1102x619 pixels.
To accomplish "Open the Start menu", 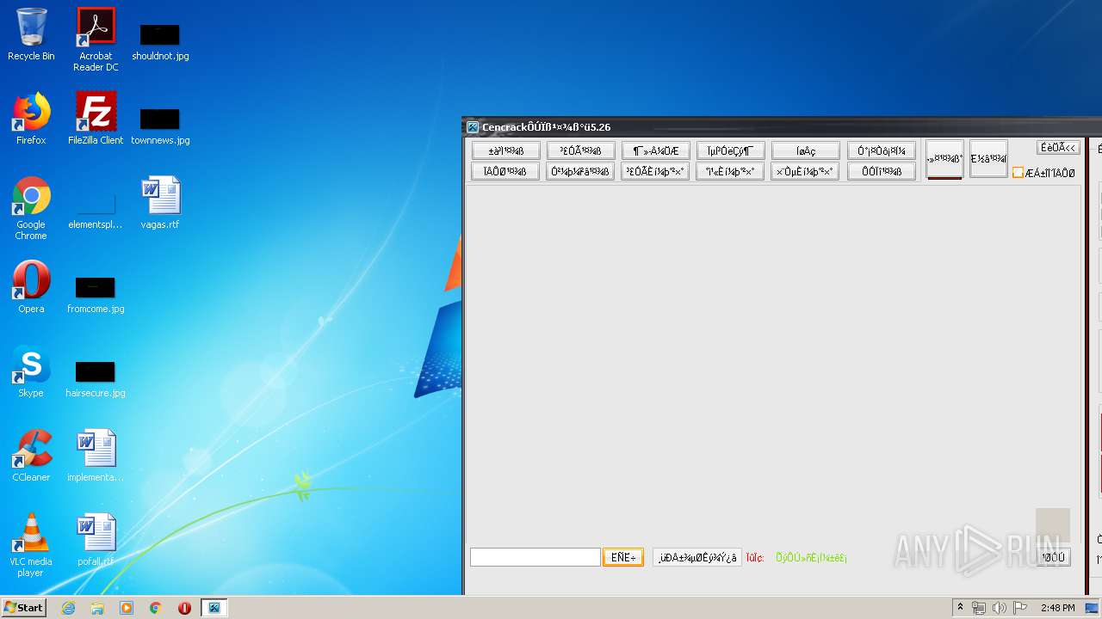I will tap(23, 608).
